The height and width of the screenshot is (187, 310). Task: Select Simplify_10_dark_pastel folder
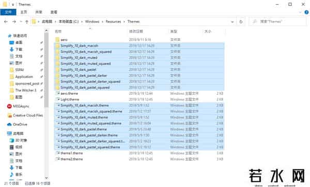click(x=139, y=70)
